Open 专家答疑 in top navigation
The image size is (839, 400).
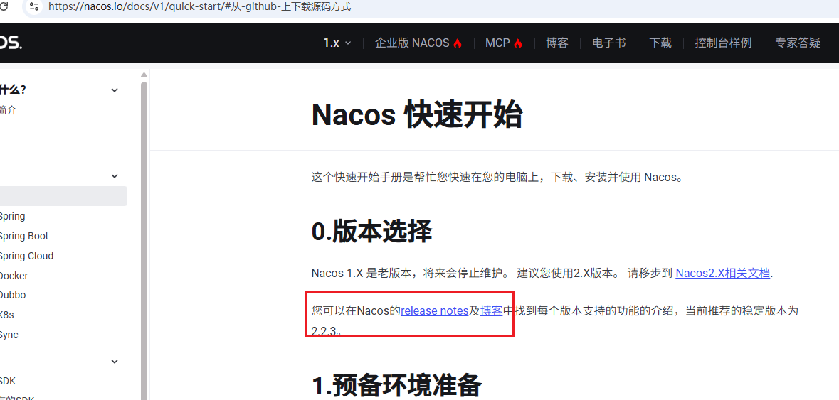click(798, 43)
